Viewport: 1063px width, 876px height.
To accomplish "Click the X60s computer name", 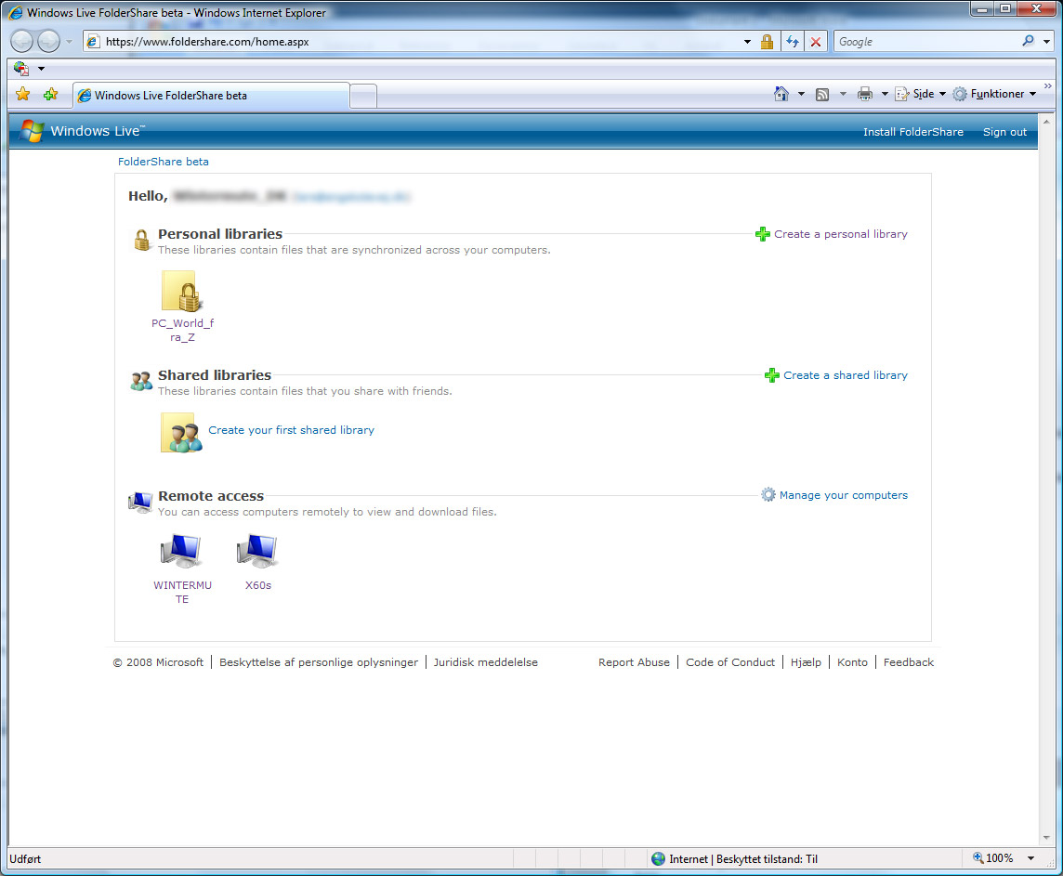I will pyautogui.click(x=257, y=585).
